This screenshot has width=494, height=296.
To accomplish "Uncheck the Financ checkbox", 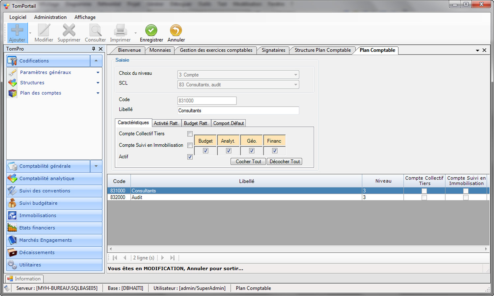I will (275, 151).
